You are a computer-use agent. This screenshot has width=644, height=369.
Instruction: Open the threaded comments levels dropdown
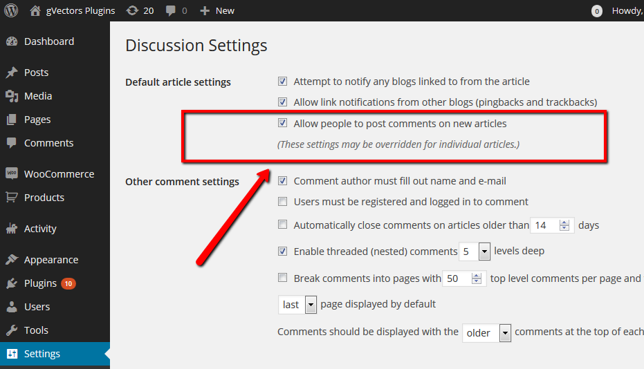(484, 252)
